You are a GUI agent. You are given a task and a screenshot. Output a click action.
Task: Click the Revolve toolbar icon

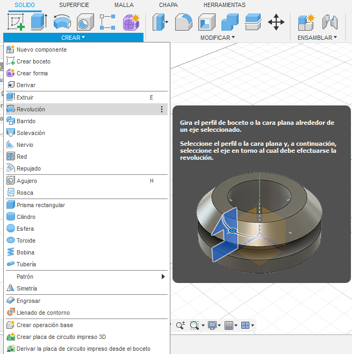tap(62, 22)
